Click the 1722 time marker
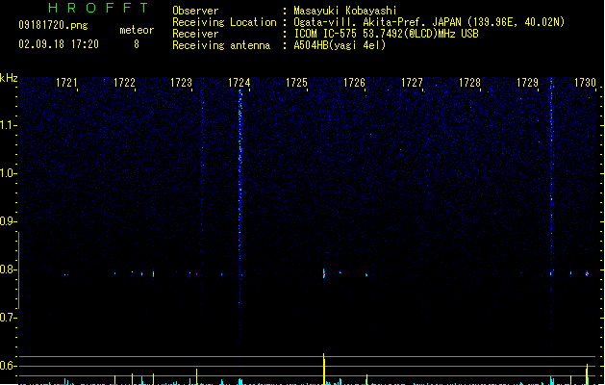605x385 pixels. point(124,83)
